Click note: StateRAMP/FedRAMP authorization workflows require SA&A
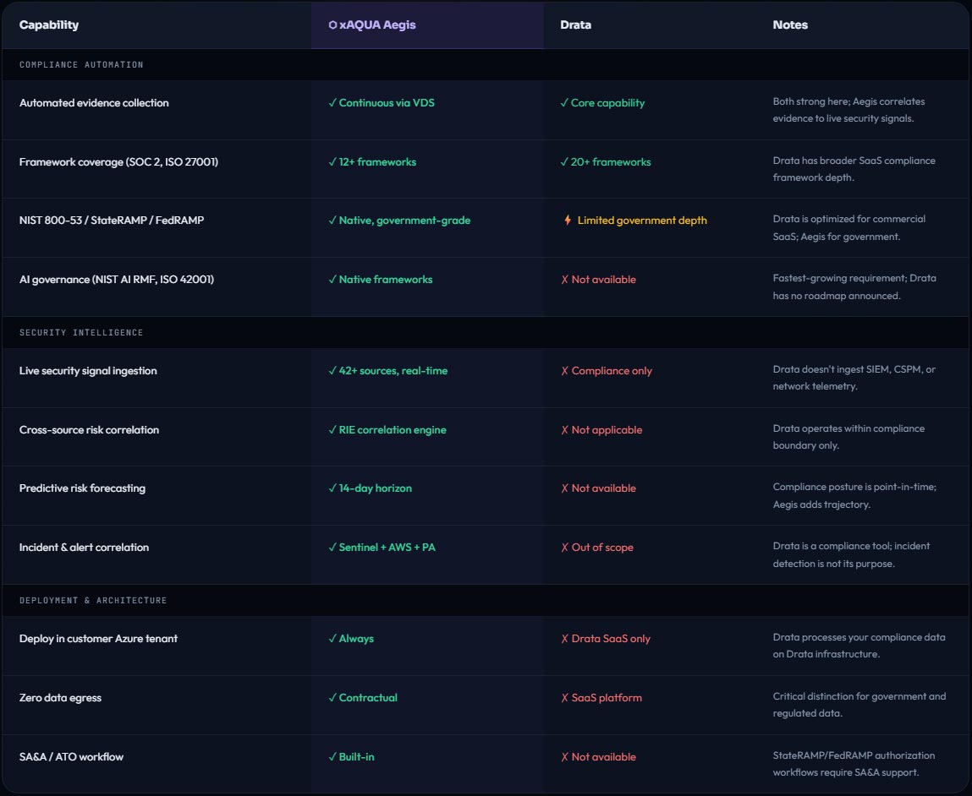 (854, 764)
